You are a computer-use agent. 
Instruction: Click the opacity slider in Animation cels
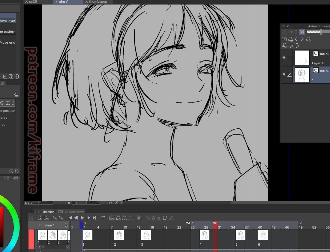(318, 32)
